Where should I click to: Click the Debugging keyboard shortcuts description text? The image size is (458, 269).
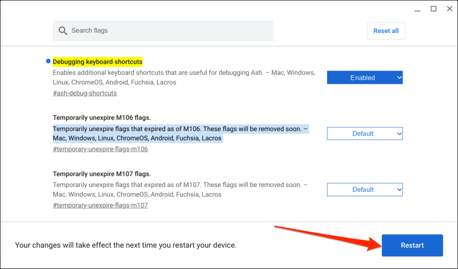(x=183, y=78)
